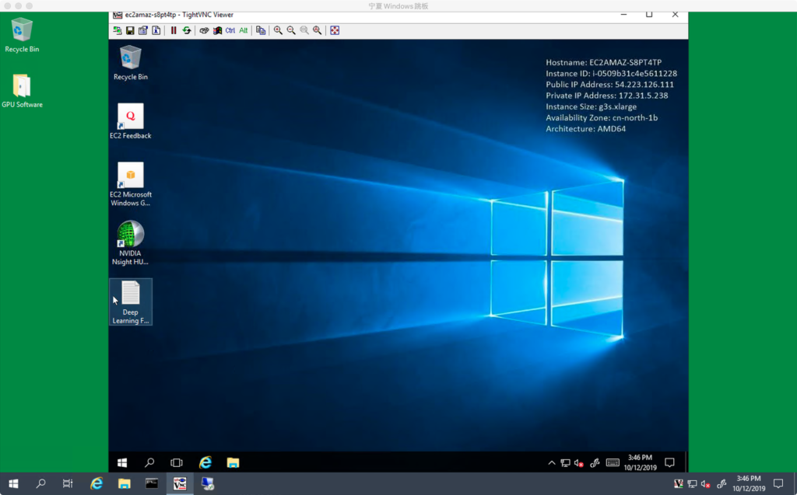Viewport: 797px width, 495px height.
Task: Click New connection icon in TightVNC toolbar
Action: point(118,30)
